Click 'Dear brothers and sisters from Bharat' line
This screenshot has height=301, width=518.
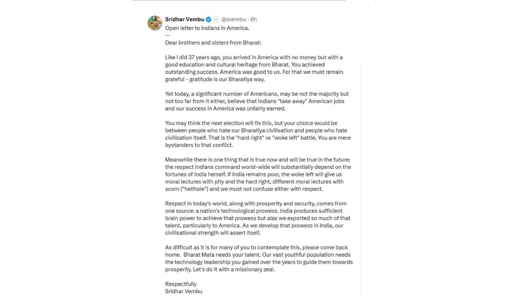coord(213,43)
